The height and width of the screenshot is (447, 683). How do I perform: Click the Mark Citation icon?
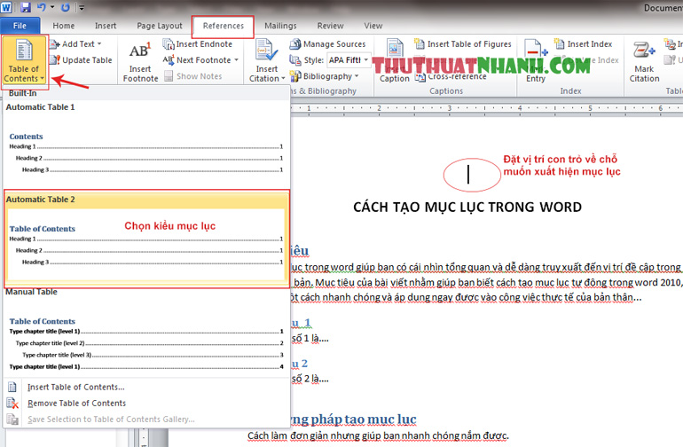644,51
